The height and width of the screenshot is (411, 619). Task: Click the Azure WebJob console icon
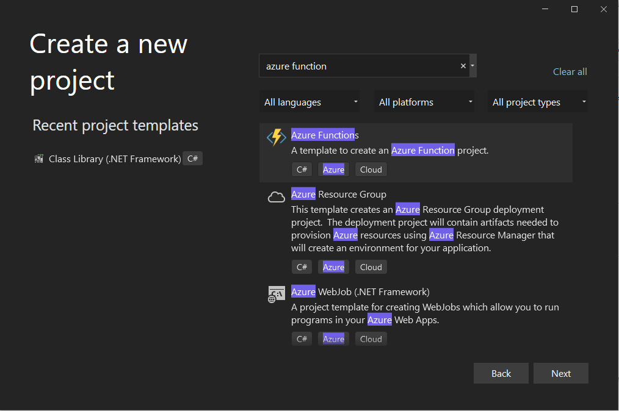point(277,295)
